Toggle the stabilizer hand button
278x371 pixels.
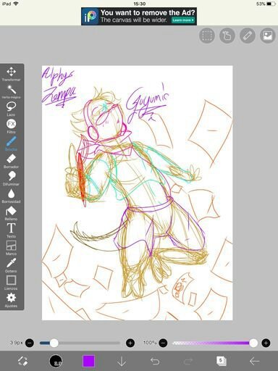point(227,36)
